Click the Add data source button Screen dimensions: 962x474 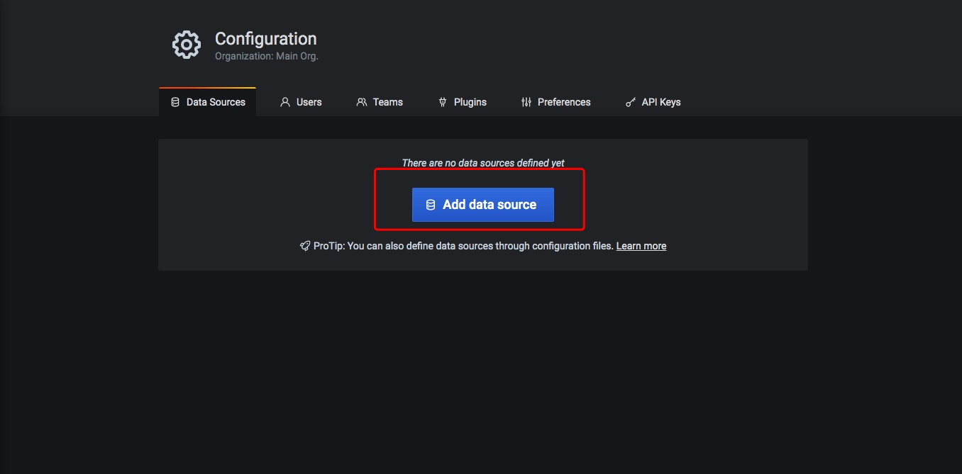[x=482, y=205]
